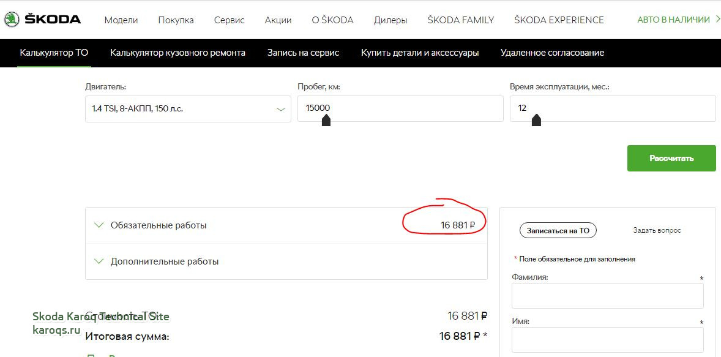Click the Пробег, км mileage input field
The image size is (721, 357).
point(400,108)
